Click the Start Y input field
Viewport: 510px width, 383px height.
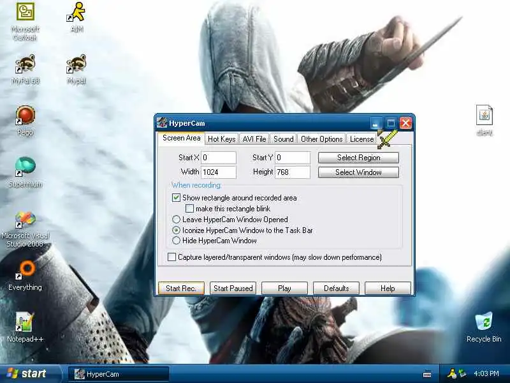[293, 158]
